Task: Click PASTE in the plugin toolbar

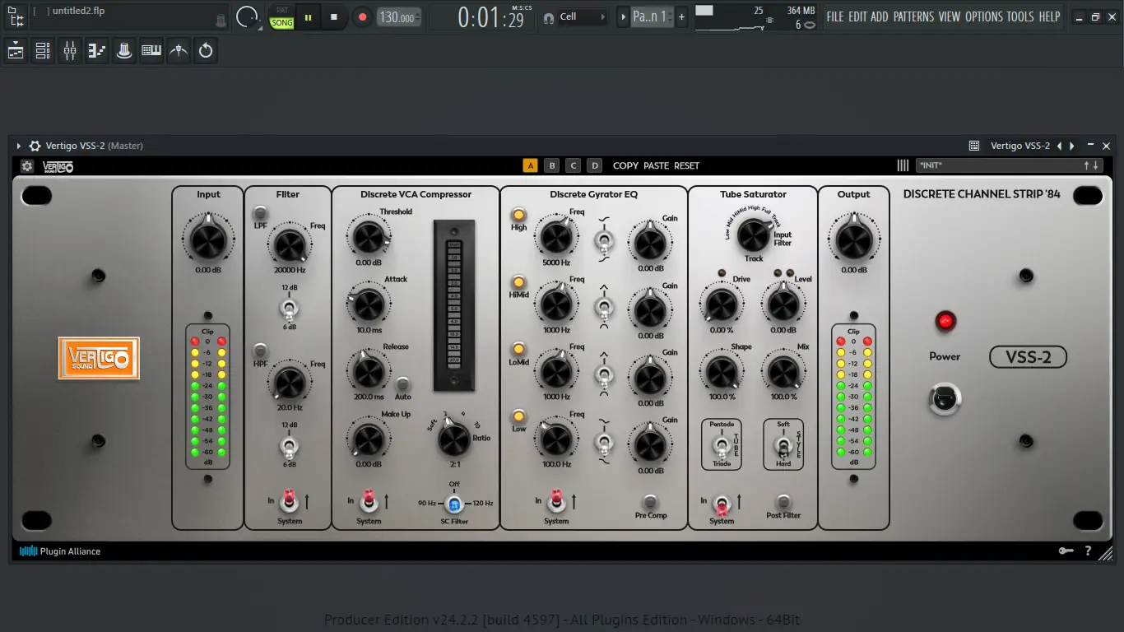Action: click(x=657, y=165)
